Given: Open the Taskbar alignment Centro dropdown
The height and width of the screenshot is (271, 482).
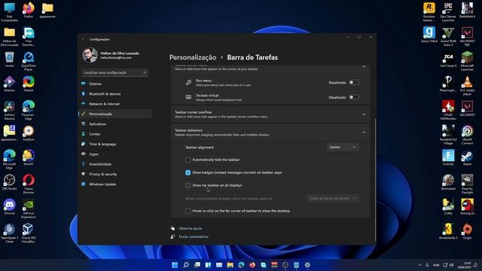Looking at the screenshot, I should coord(343,148).
